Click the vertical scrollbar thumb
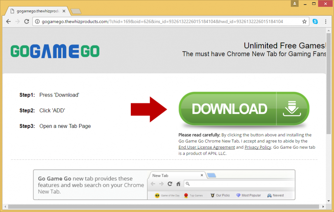 [328, 84]
